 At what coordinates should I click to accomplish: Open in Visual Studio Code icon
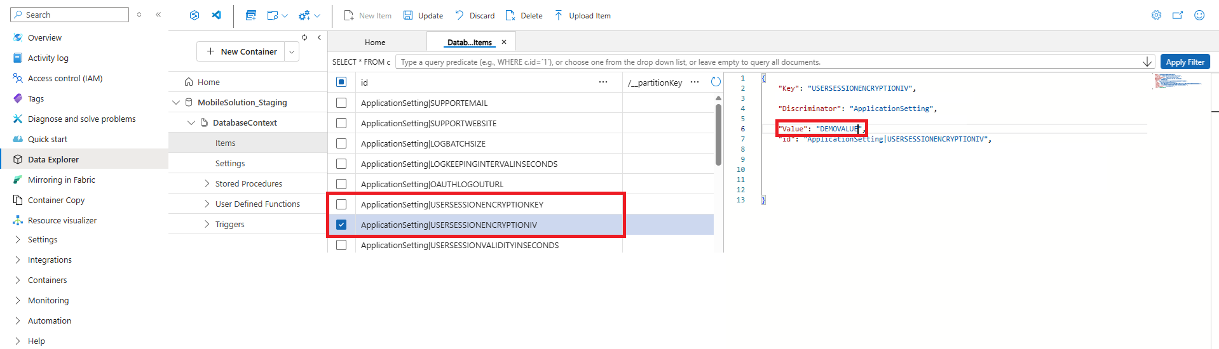217,15
